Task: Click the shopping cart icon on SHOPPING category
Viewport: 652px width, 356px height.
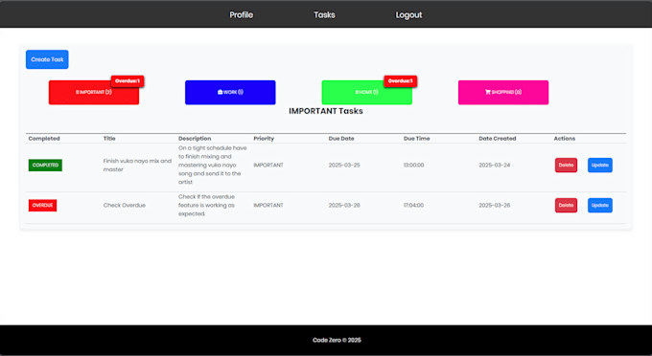Action: coord(488,92)
